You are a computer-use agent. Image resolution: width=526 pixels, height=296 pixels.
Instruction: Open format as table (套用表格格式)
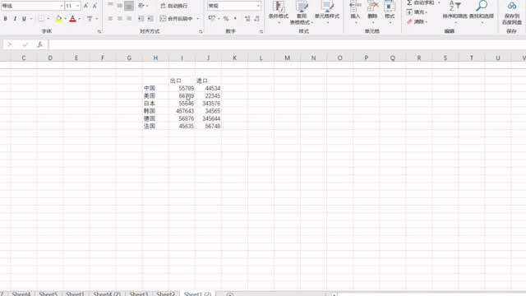pos(302,13)
